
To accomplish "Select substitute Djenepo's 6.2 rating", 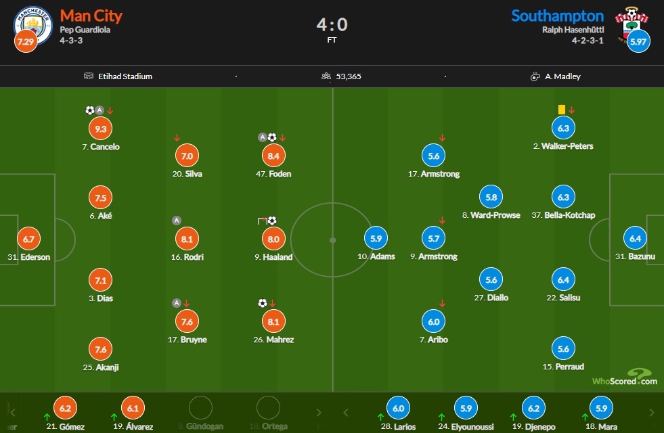I will (x=533, y=408).
